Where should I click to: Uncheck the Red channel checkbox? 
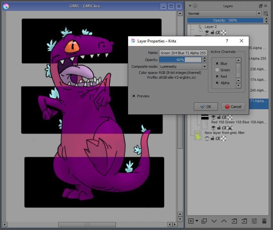pos(217,76)
